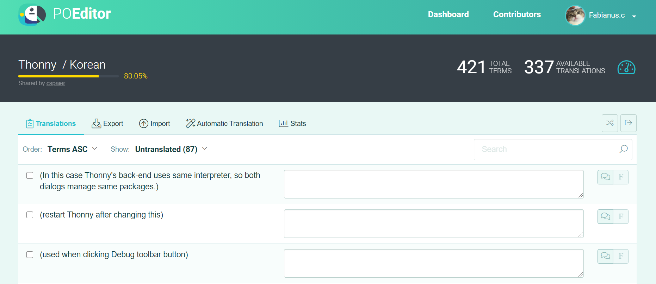The height and width of the screenshot is (284, 656).
Task: Tick checkbox for 'used when clicking Debug toolbar button'
Action: pyautogui.click(x=30, y=255)
